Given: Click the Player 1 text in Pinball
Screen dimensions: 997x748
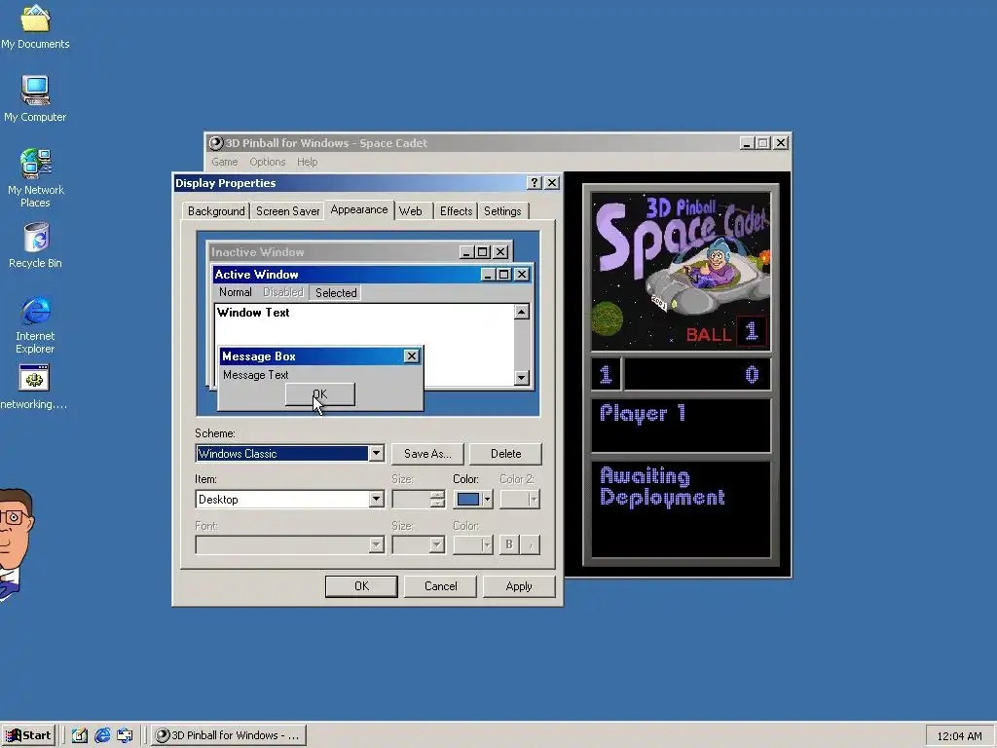Looking at the screenshot, I should [x=643, y=413].
